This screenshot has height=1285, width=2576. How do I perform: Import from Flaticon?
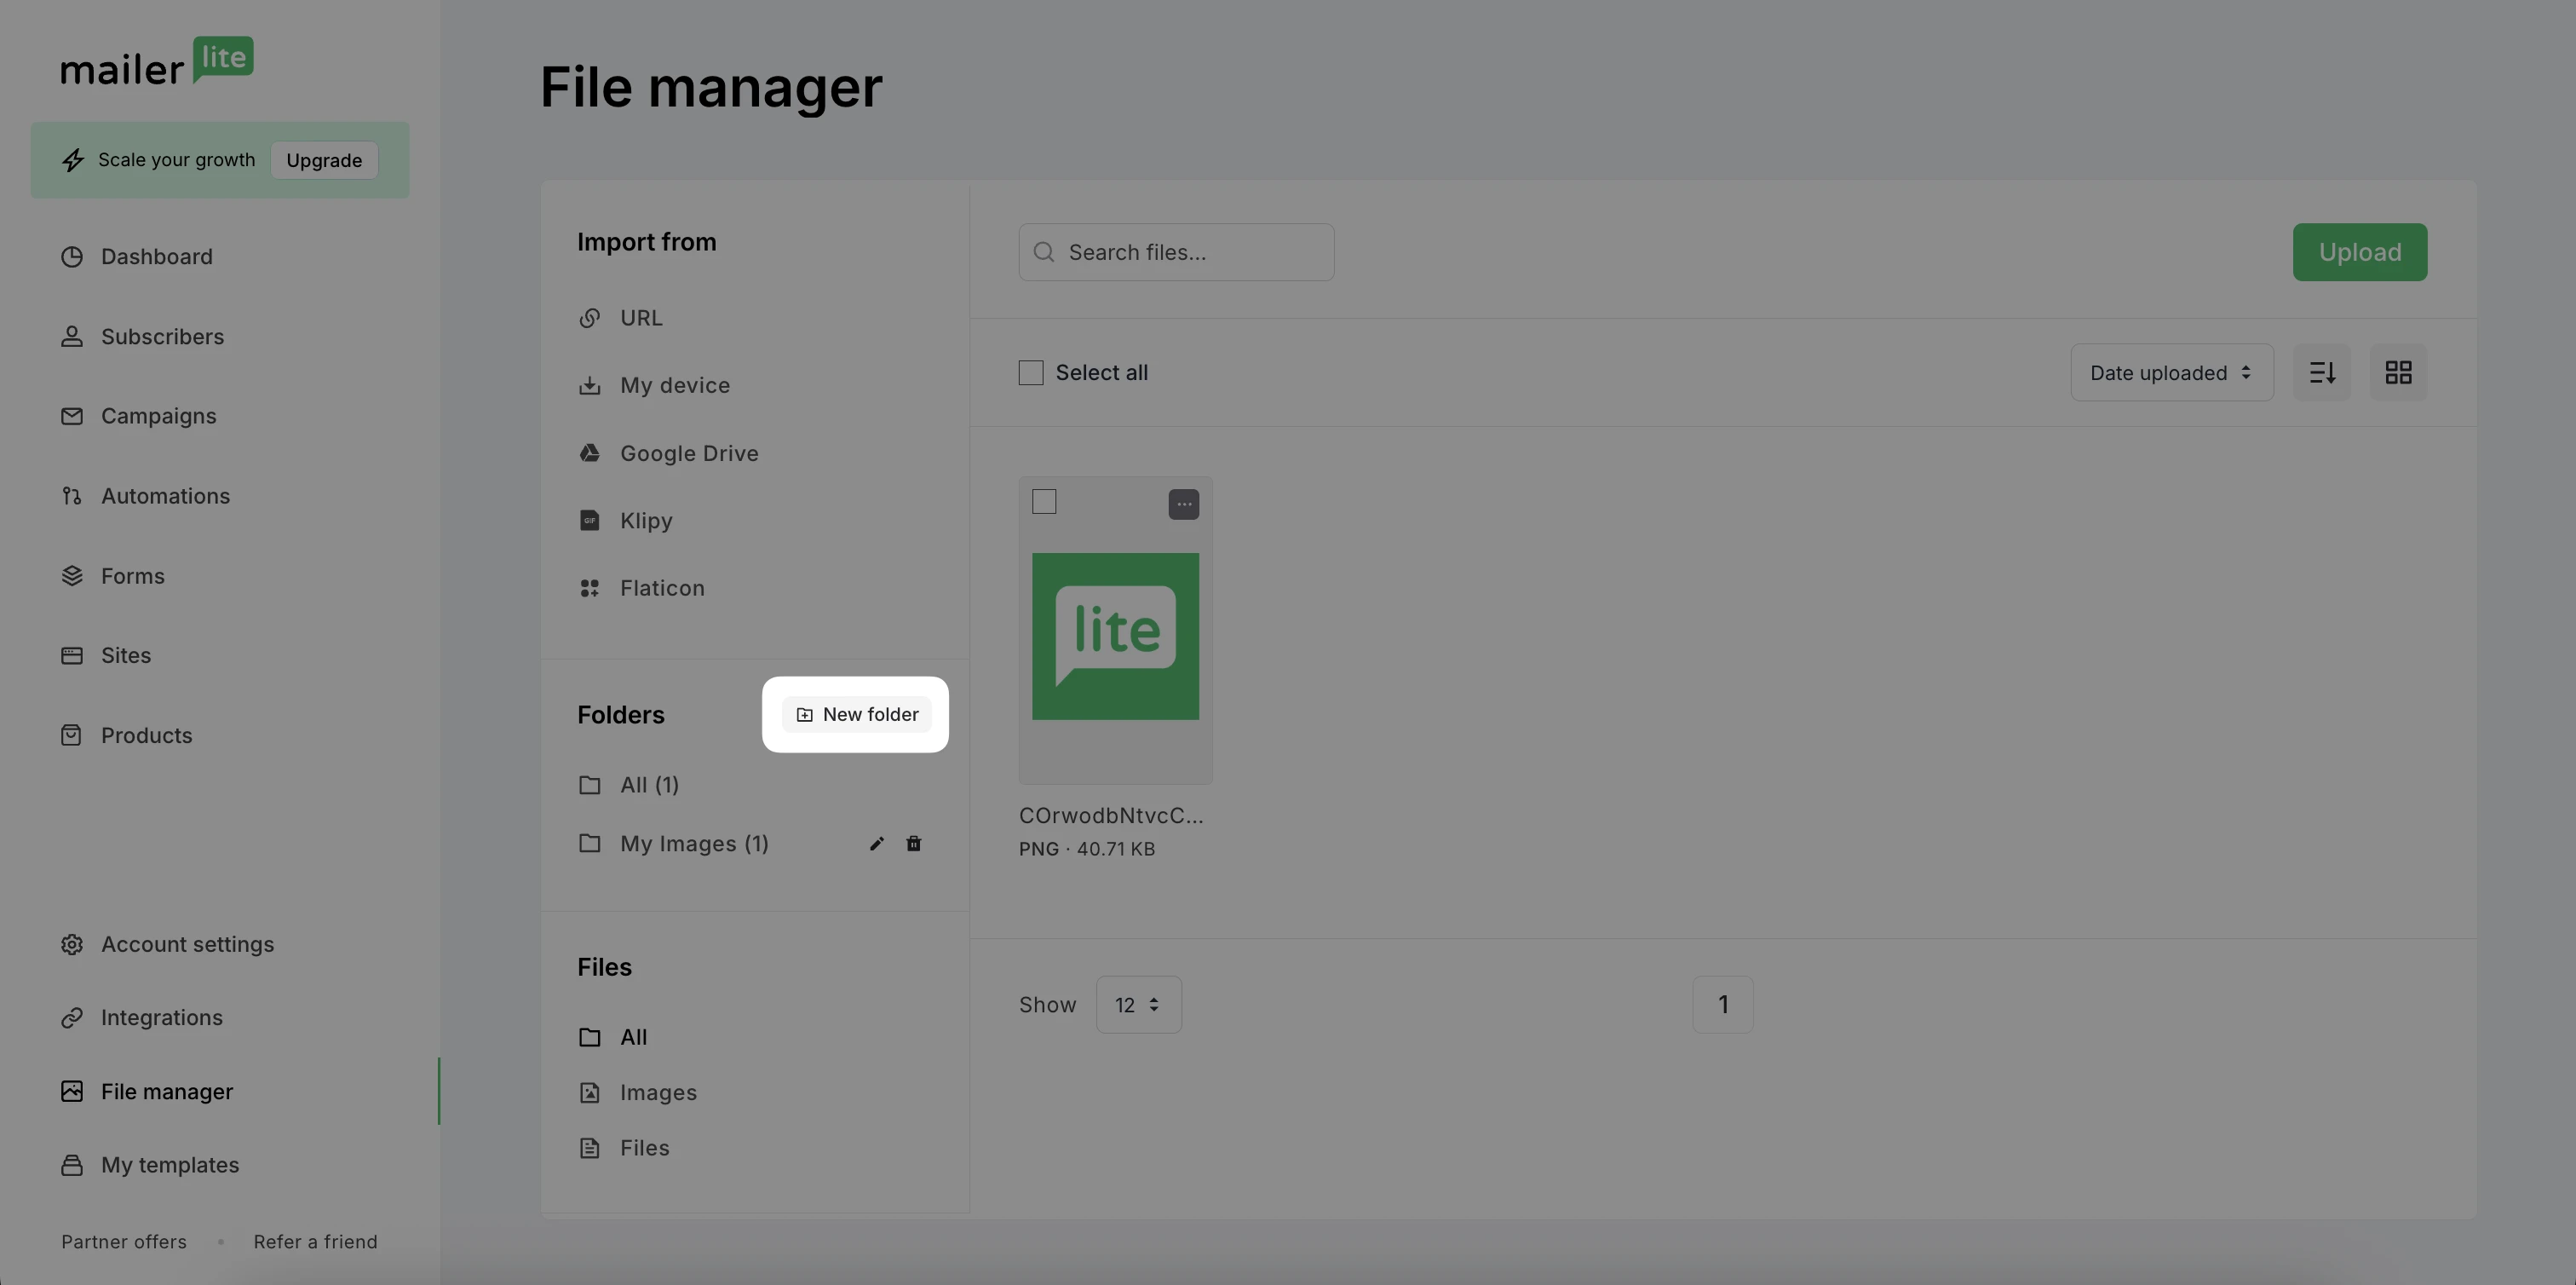pos(662,589)
